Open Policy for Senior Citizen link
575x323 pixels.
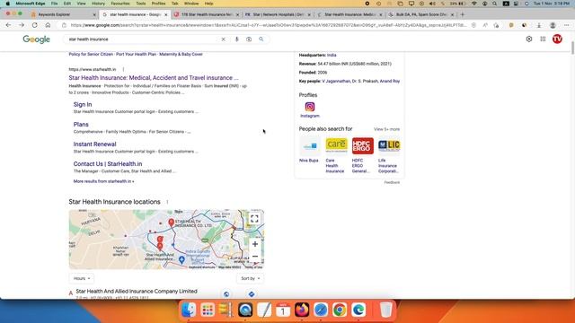click(x=91, y=54)
